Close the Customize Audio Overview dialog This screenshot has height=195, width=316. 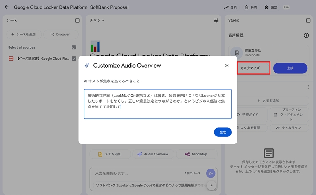[227, 66]
